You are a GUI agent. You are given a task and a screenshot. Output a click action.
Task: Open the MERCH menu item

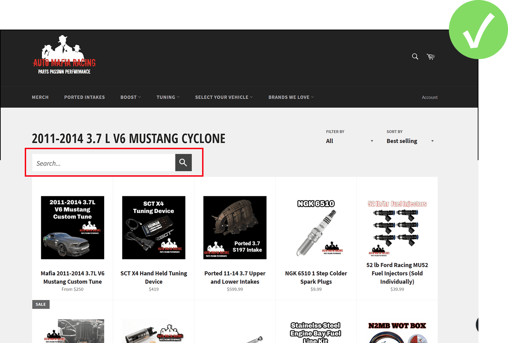tap(40, 97)
